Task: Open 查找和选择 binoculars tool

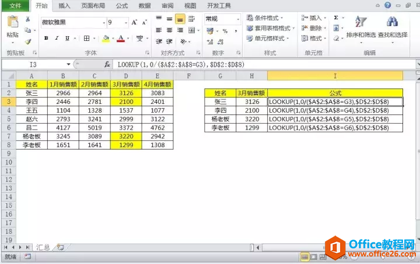Action: pyautogui.click(x=393, y=28)
